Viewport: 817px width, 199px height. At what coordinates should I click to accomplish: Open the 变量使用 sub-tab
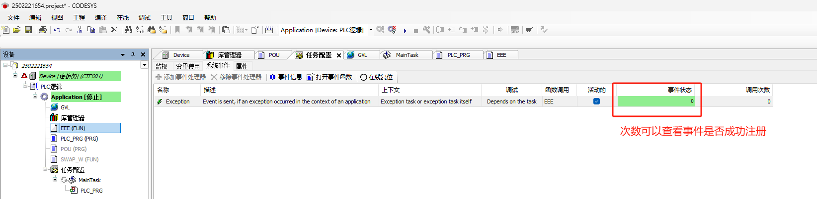pyautogui.click(x=188, y=66)
